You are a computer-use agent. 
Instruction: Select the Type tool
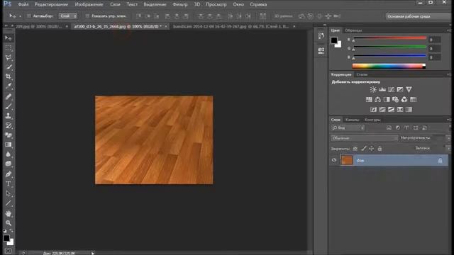click(8, 184)
